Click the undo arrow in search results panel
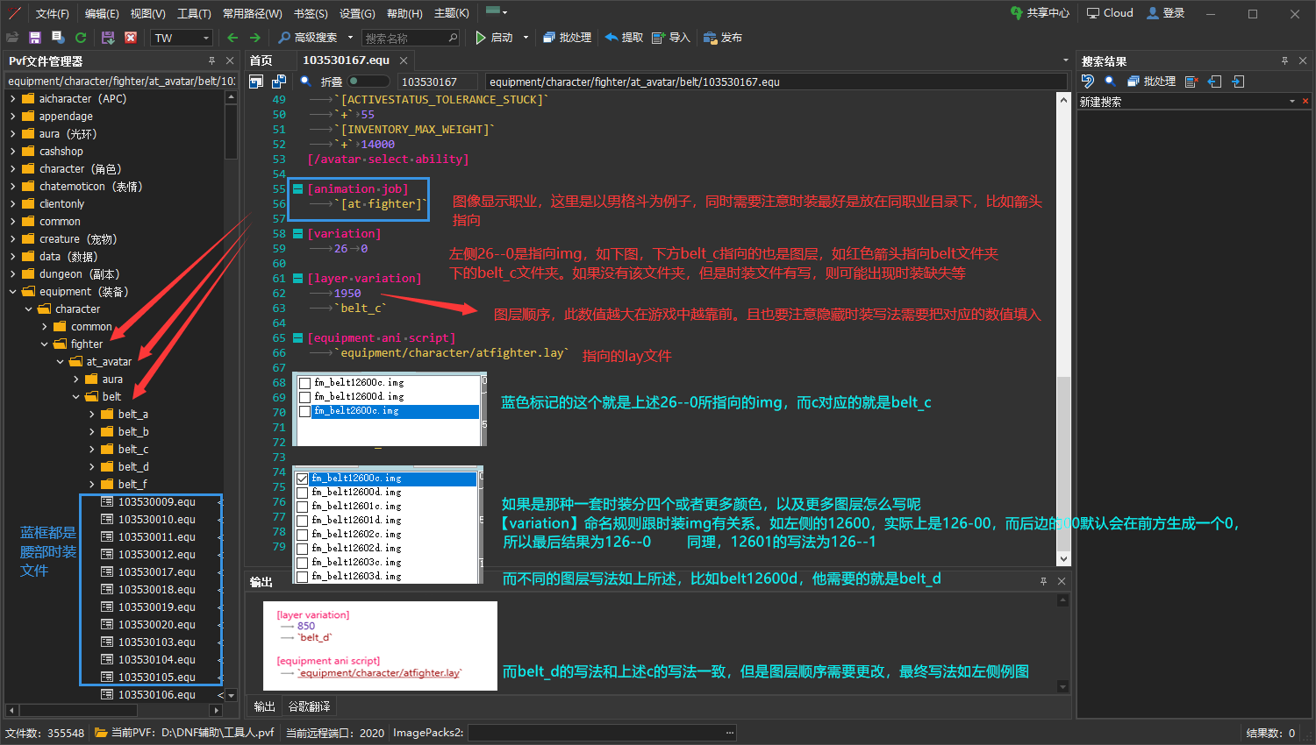 1088,82
